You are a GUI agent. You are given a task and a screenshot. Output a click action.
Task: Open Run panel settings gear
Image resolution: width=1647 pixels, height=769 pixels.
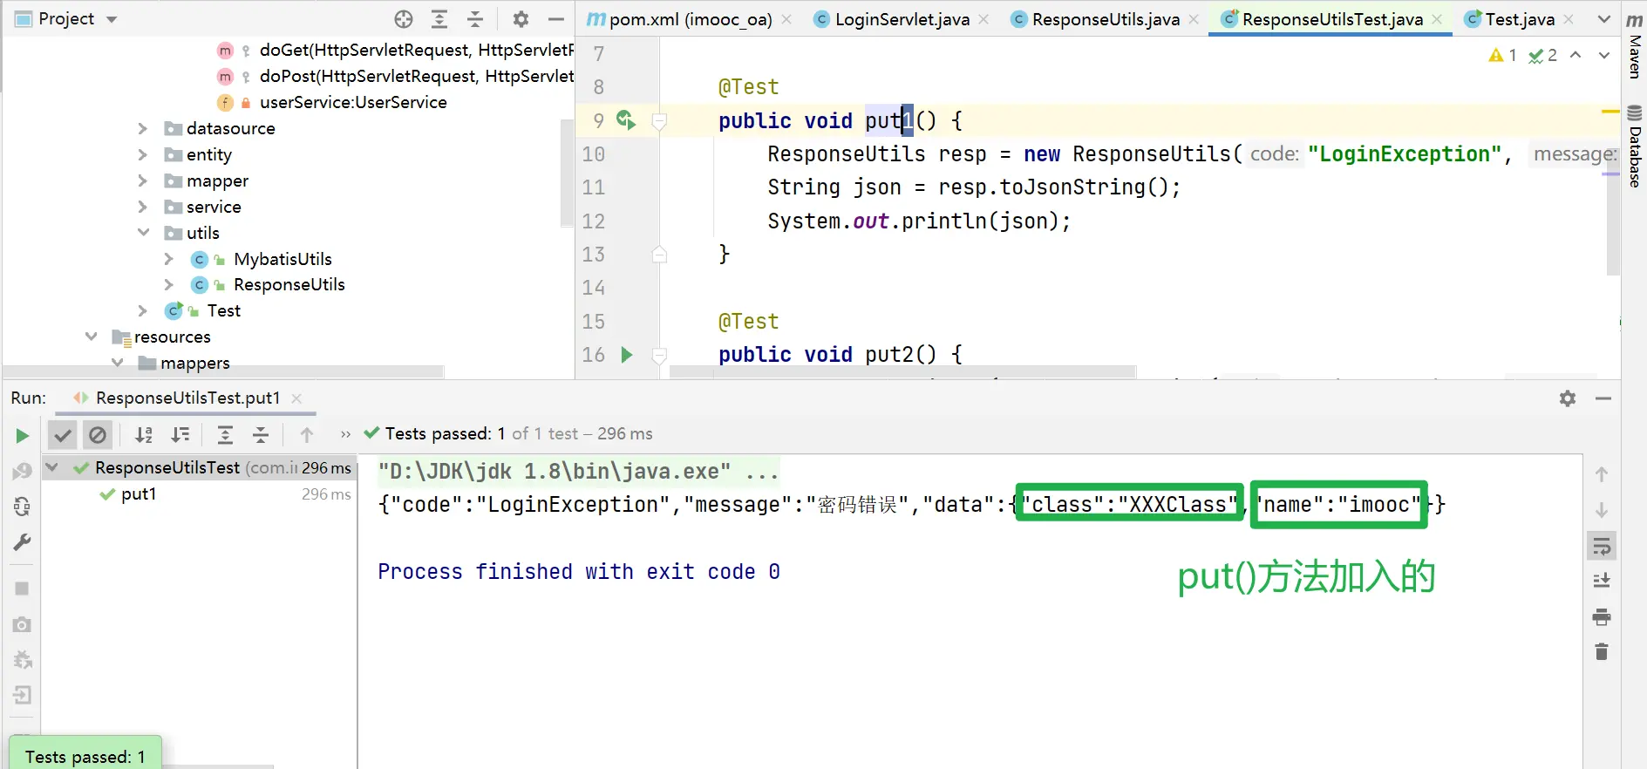click(1568, 398)
